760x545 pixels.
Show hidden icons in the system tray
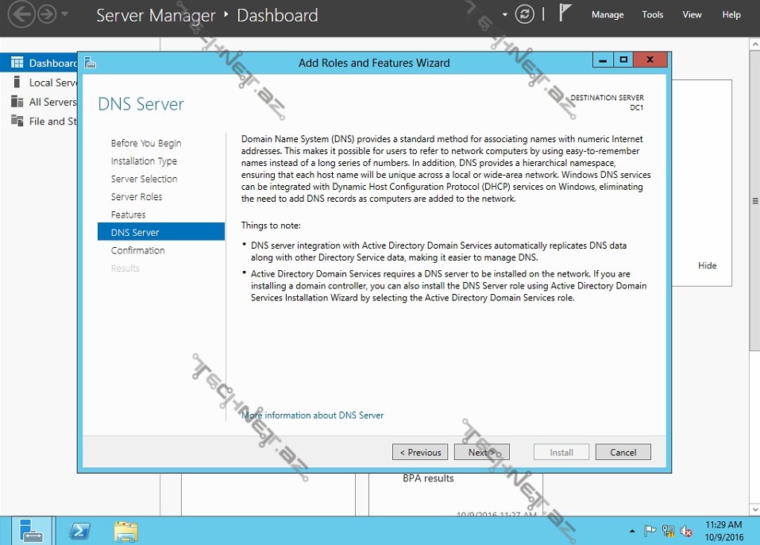pyautogui.click(x=632, y=531)
